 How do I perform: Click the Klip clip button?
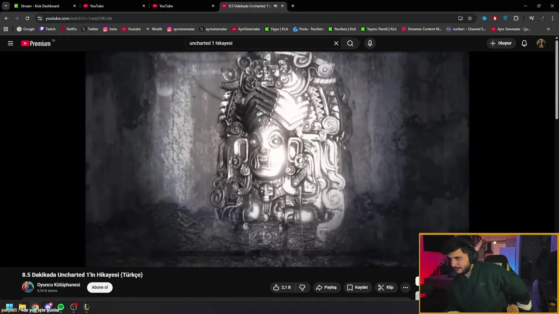click(x=386, y=287)
